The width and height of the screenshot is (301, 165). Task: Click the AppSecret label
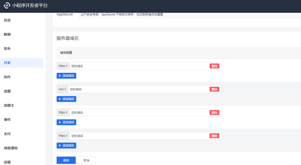tap(64, 14)
